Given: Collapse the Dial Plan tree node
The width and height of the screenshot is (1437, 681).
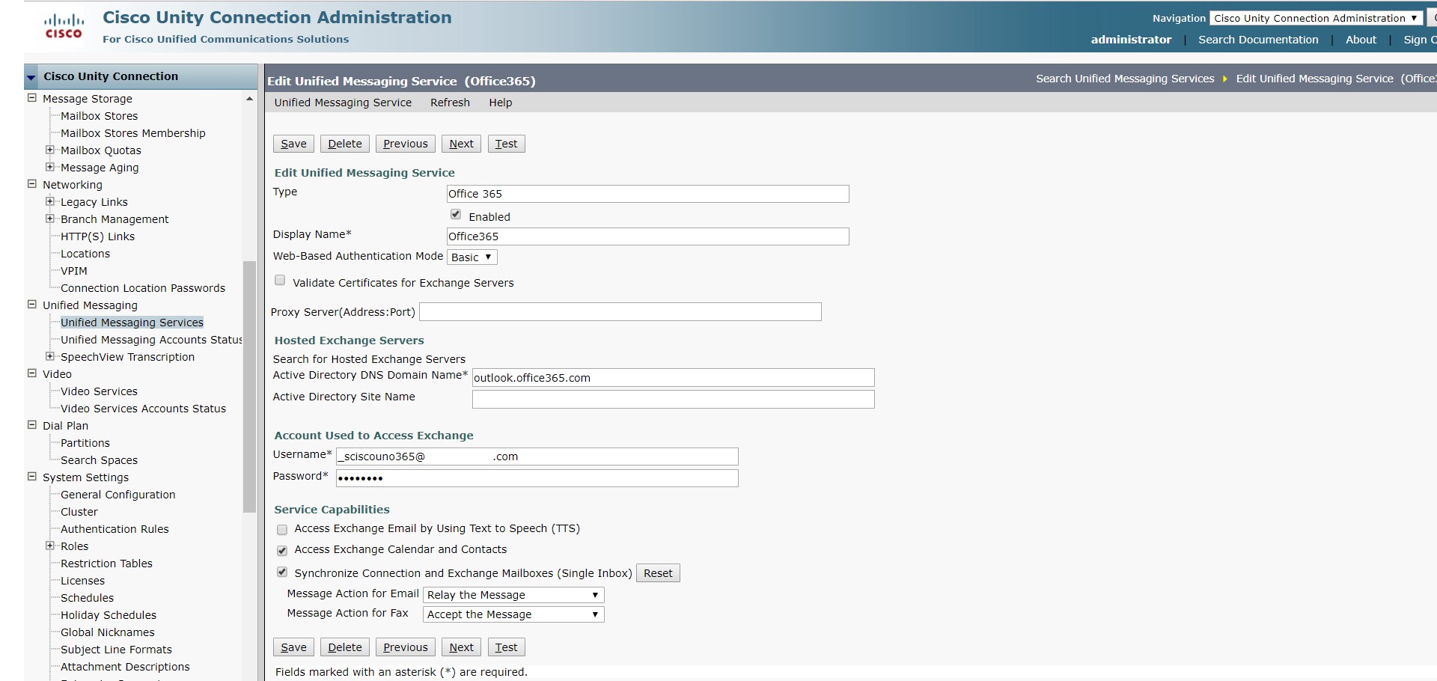Looking at the screenshot, I should click(x=32, y=425).
